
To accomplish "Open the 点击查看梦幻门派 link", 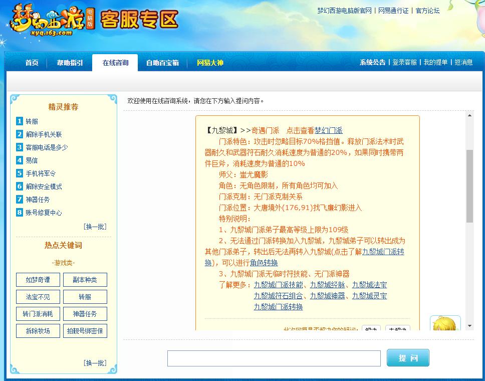I will (326, 130).
